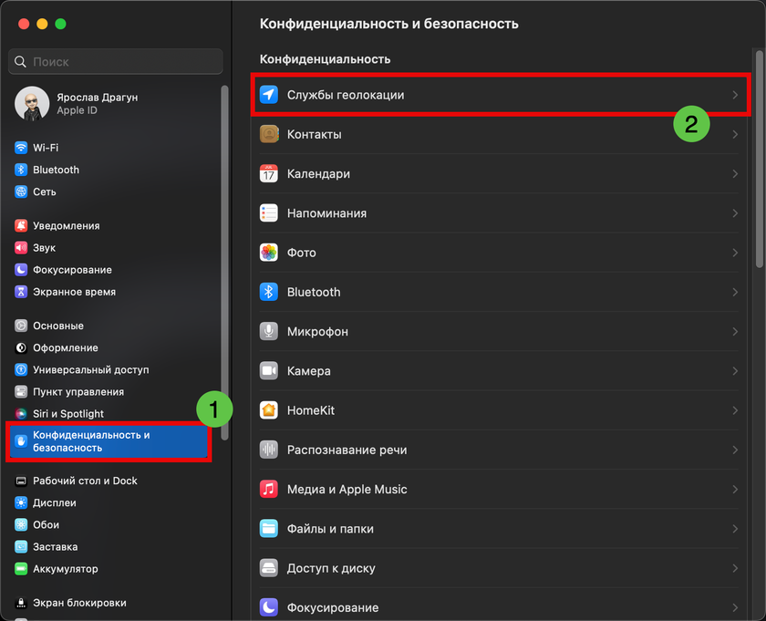Open the HomeKit house icon

click(x=269, y=410)
